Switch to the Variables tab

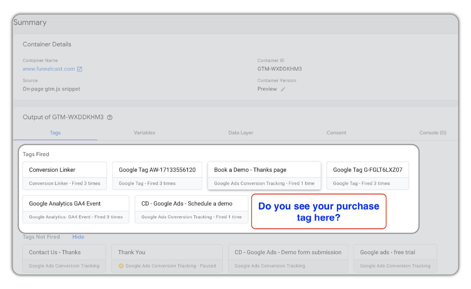click(144, 133)
